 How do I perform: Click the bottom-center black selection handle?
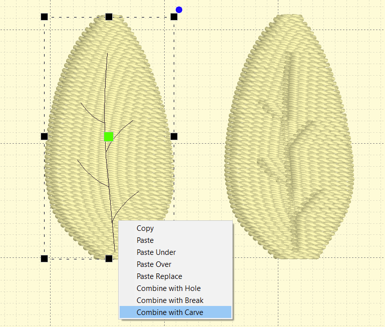[109, 258]
